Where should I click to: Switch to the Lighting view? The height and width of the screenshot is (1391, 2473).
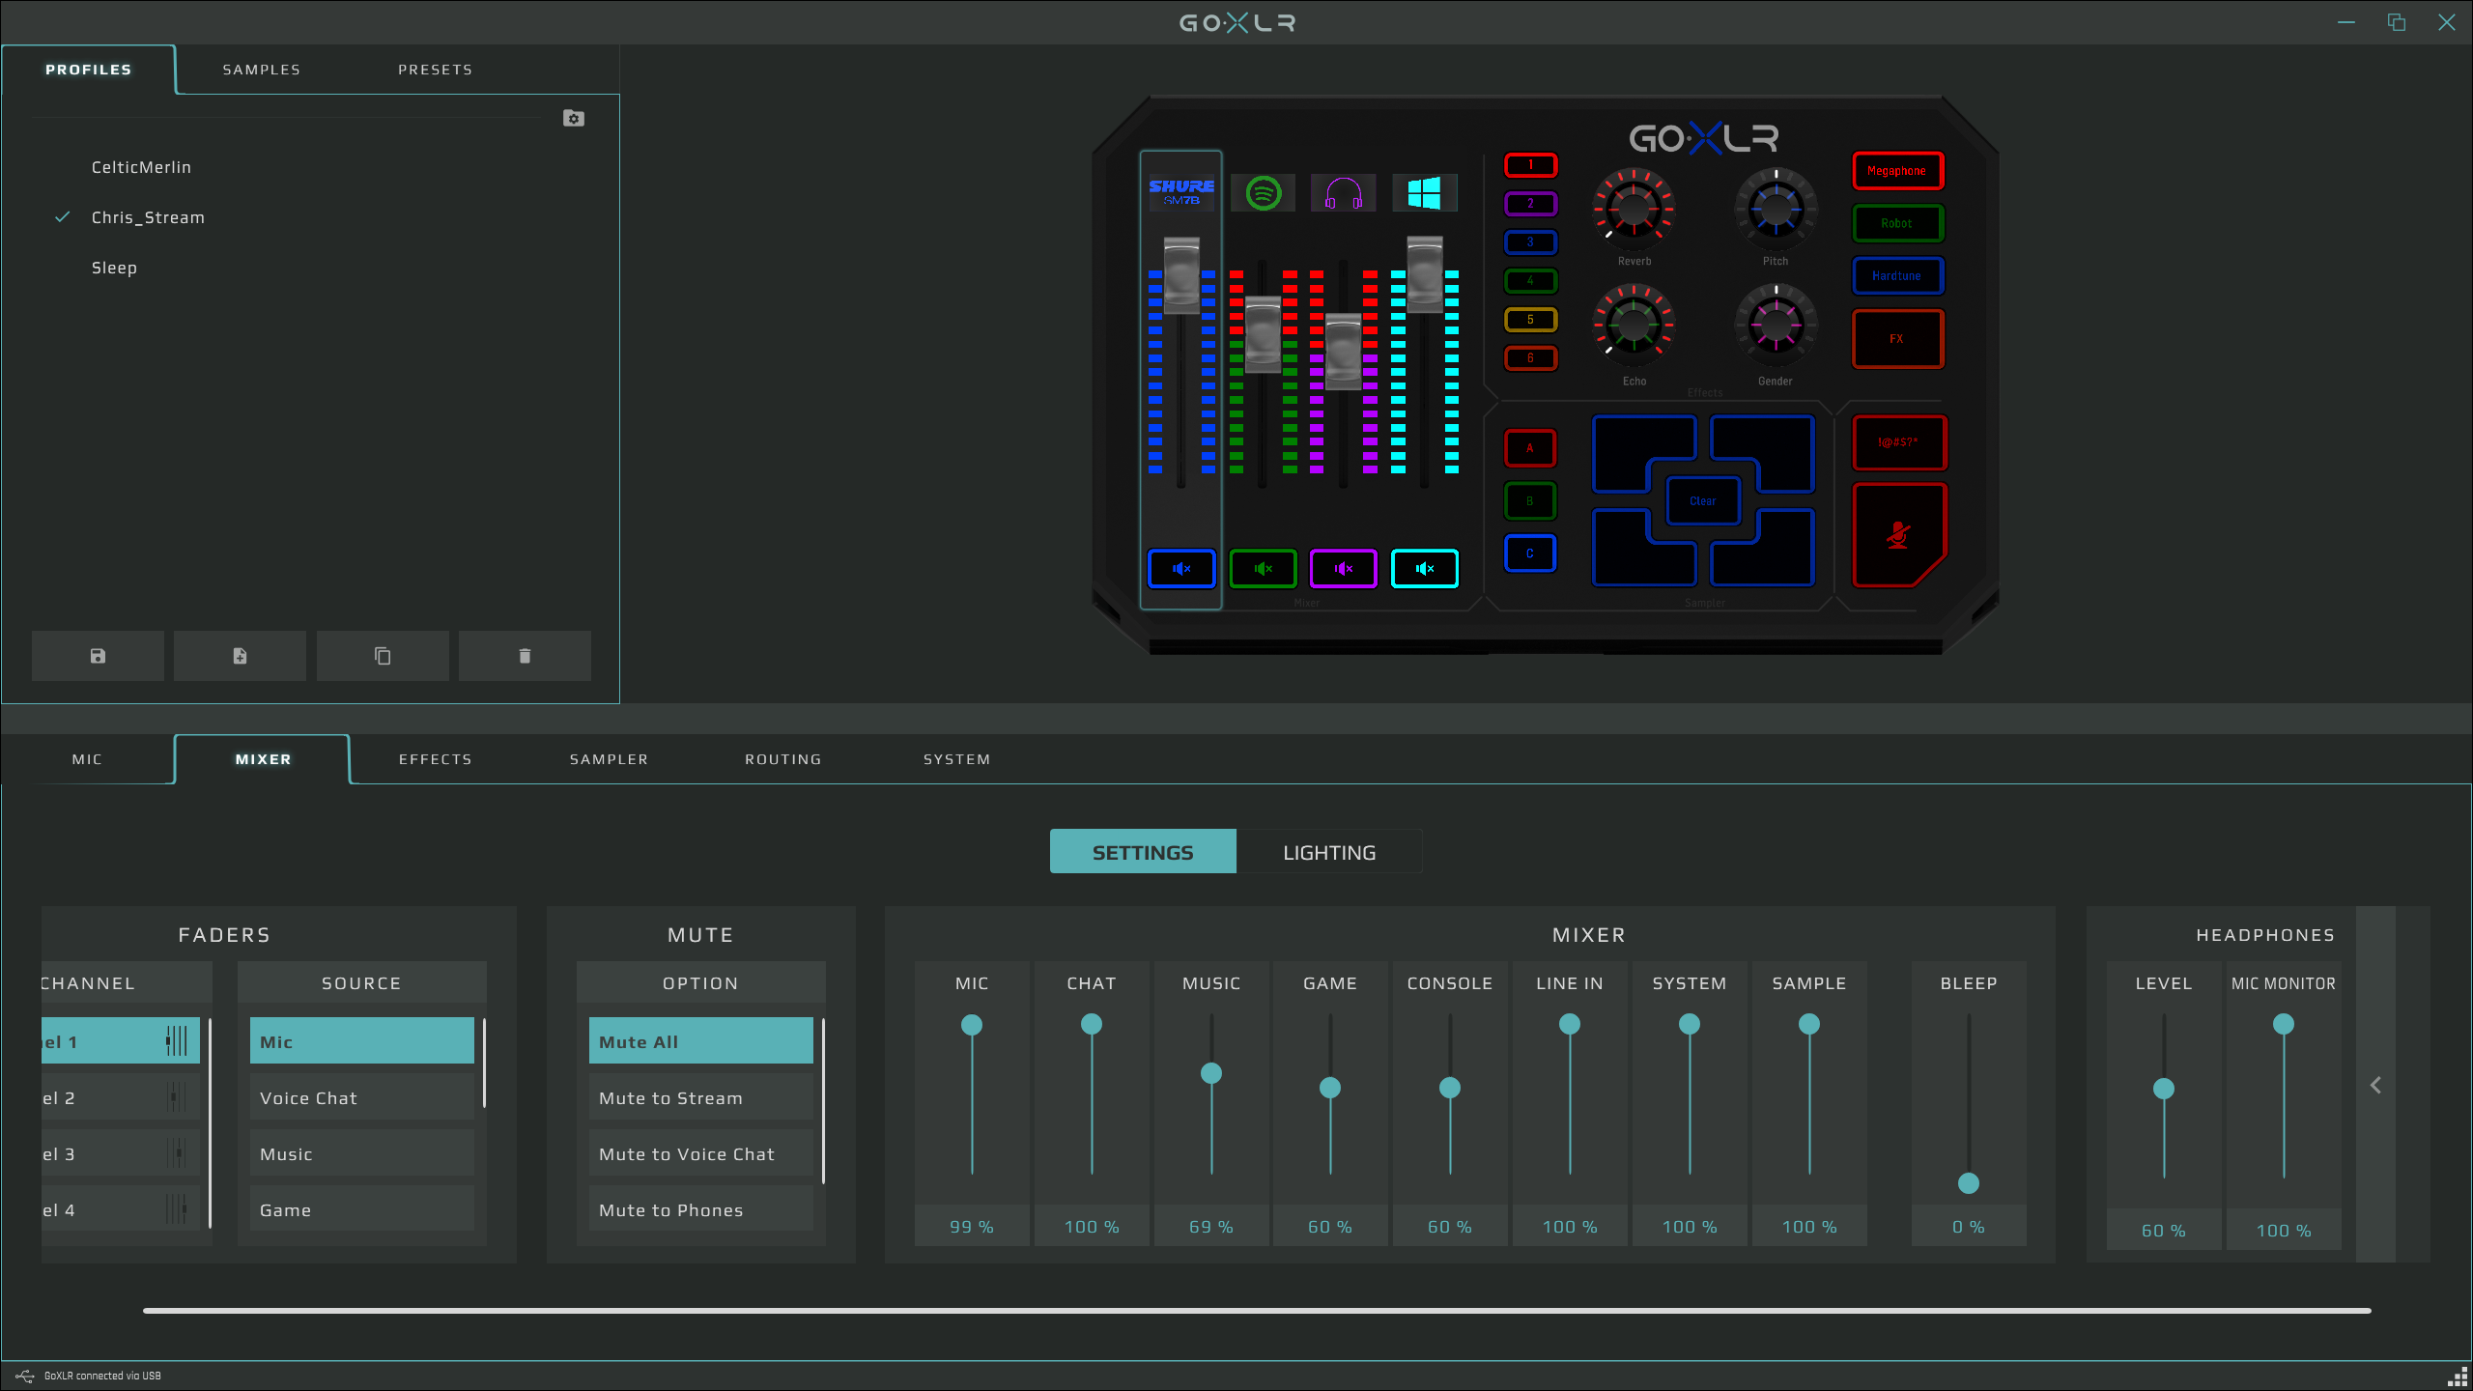tap(1329, 852)
